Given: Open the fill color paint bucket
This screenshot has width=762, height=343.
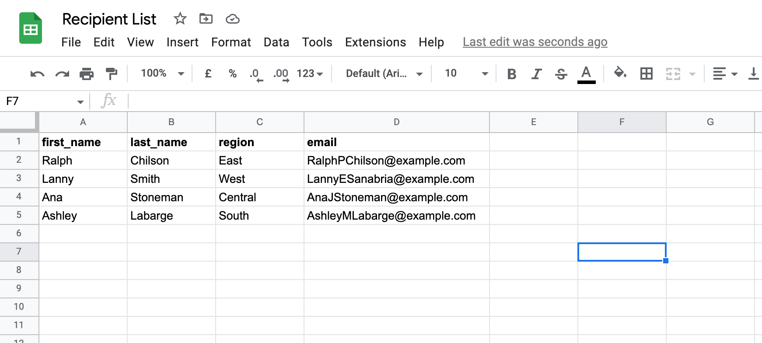Looking at the screenshot, I should pyautogui.click(x=620, y=73).
